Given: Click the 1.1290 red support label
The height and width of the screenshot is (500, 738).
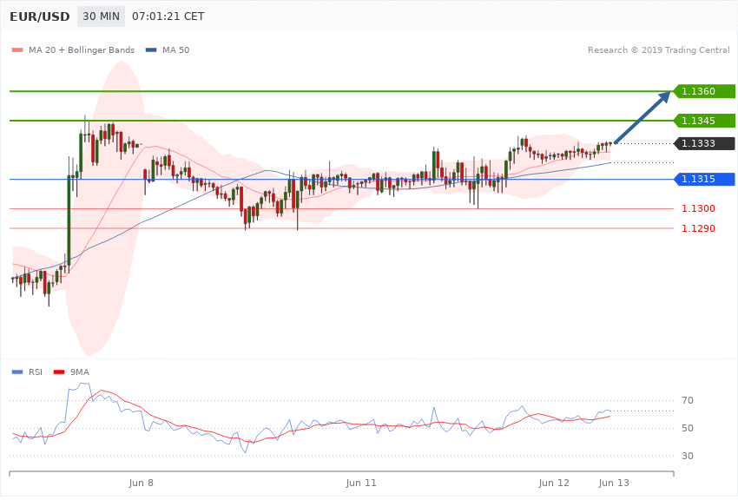Looking at the screenshot, I should click(698, 228).
